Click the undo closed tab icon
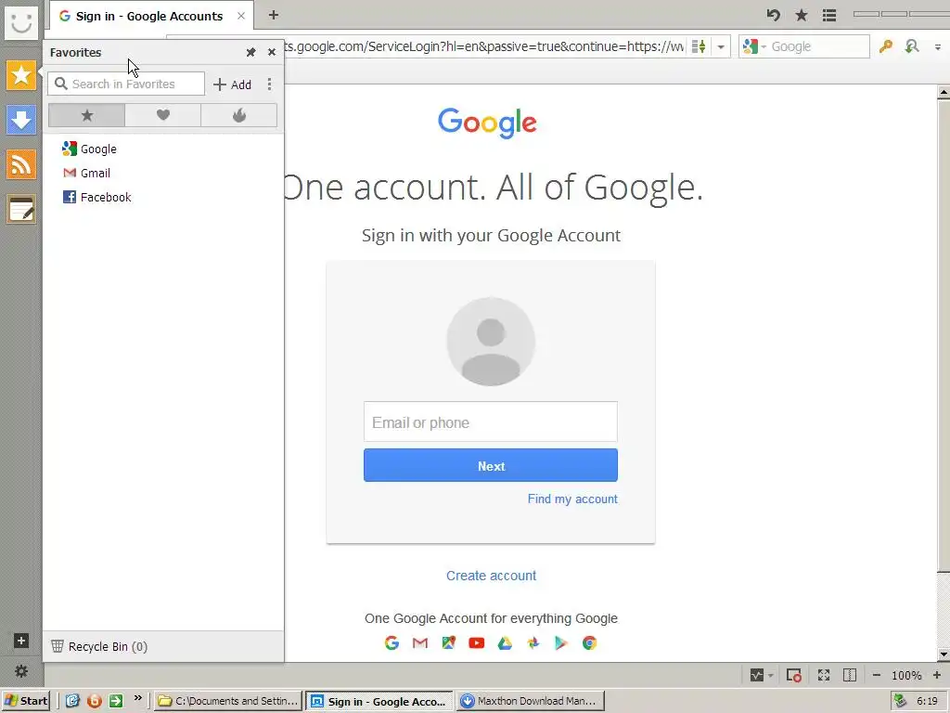 point(773,15)
